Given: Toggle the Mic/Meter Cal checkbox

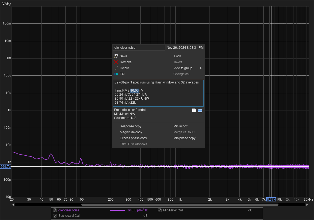Looking at the screenshot, I should pyautogui.click(x=160, y=210).
